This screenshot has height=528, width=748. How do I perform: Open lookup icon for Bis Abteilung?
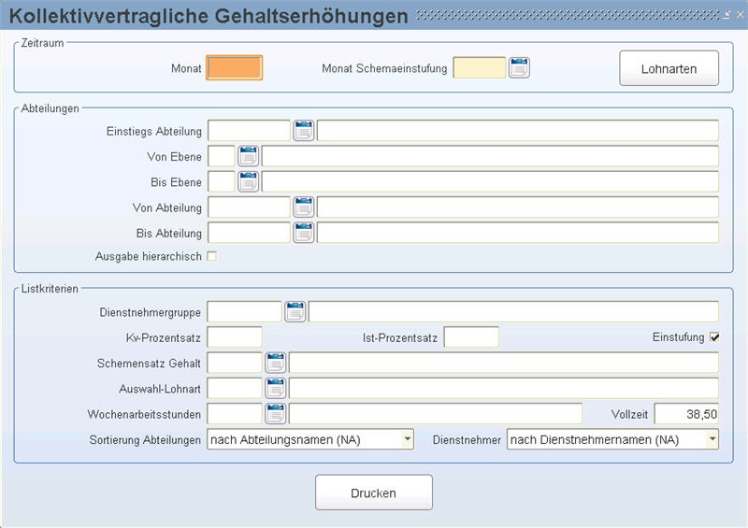tap(303, 233)
